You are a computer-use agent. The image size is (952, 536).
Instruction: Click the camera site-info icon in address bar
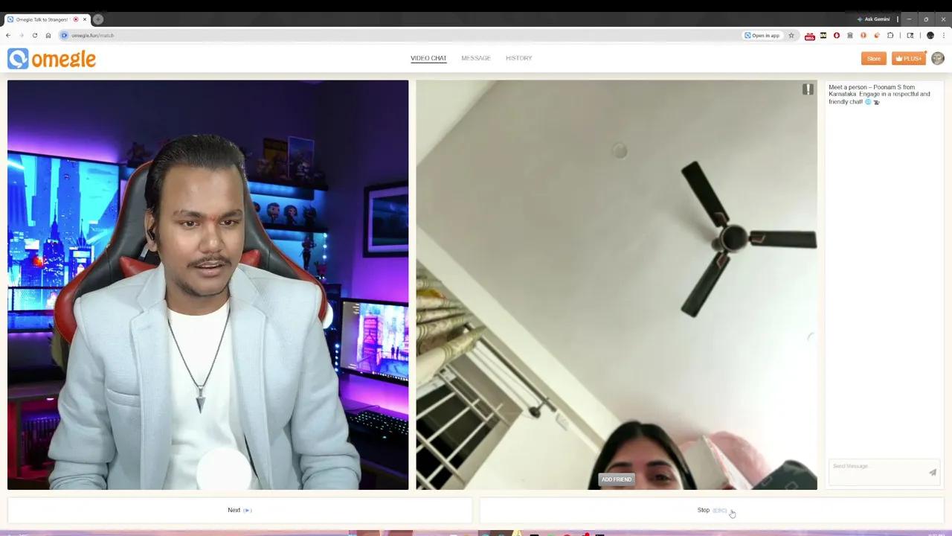(x=64, y=35)
